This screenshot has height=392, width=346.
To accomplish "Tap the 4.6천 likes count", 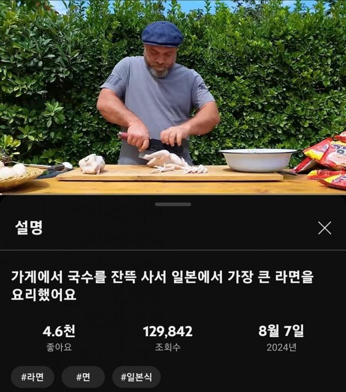I will pos(59,331).
